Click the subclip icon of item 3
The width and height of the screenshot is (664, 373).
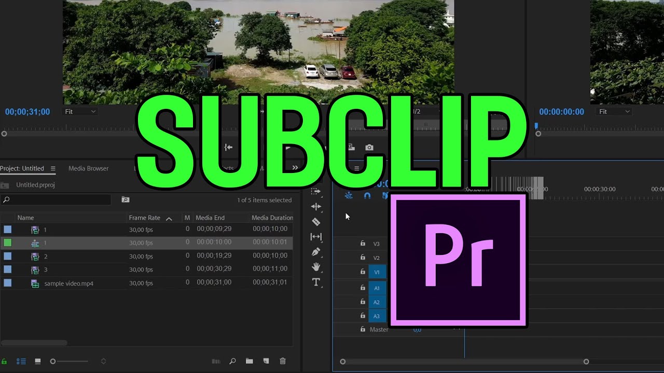tap(35, 270)
